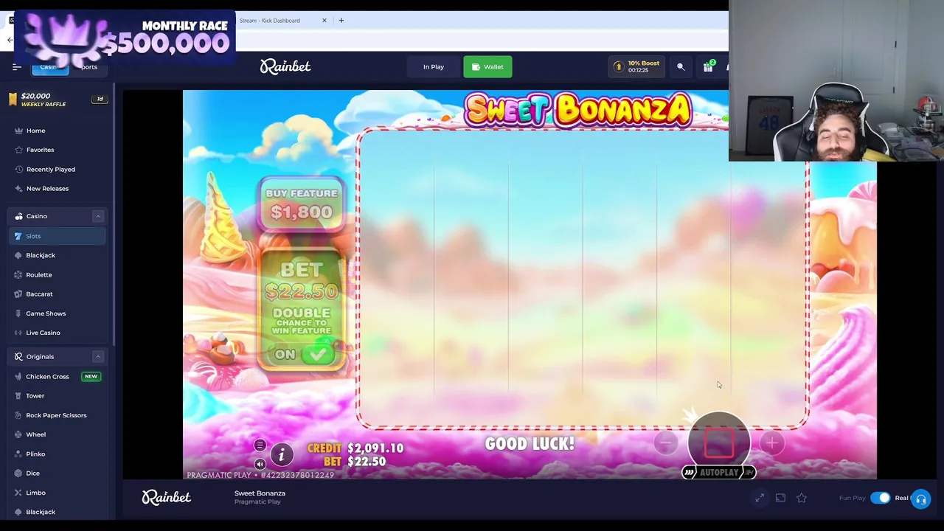Toggle the double chance ON checkbox
The image size is (944, 531).
click(x=319, y=355)
